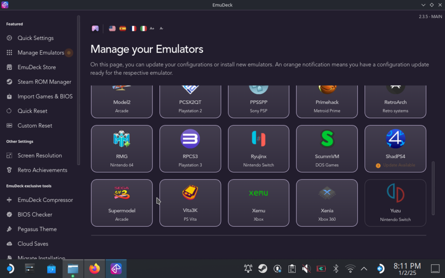
Task: Click the RMG Nintendo 64 icon
Action: 122,139
